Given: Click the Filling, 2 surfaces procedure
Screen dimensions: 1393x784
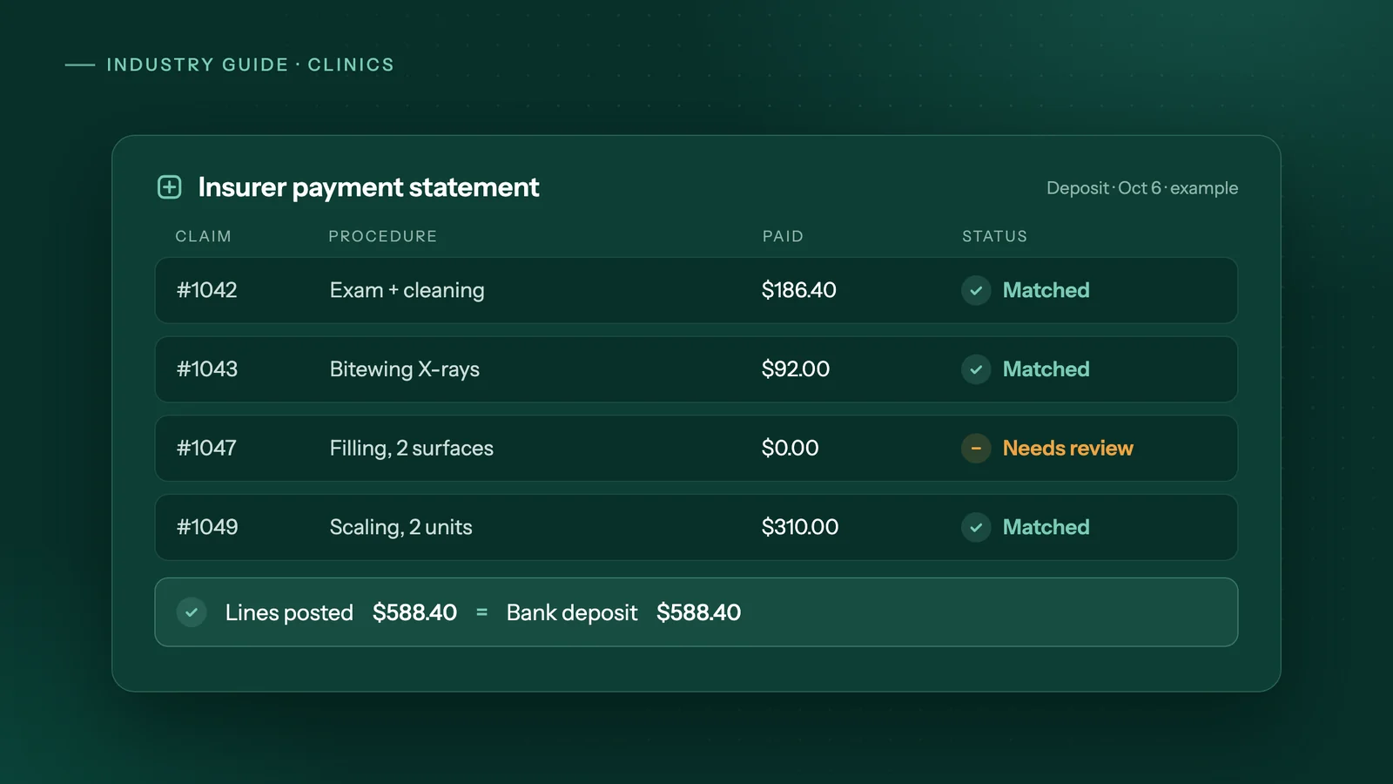Looking at the screenshot, I should [x=411, y=449].
